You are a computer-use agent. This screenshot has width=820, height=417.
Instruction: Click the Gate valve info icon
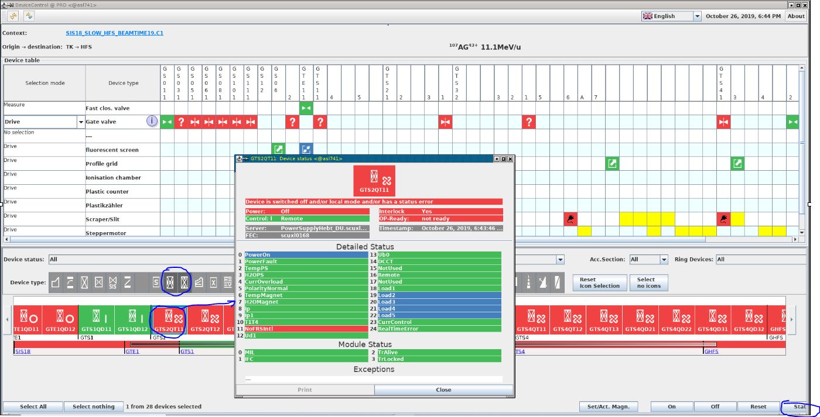pos(152,122)
